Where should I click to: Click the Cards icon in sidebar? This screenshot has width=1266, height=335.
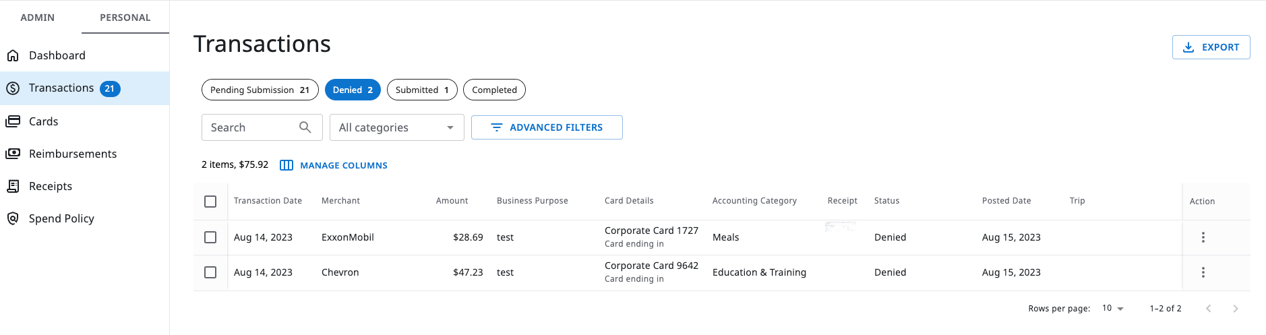(13, 121)
